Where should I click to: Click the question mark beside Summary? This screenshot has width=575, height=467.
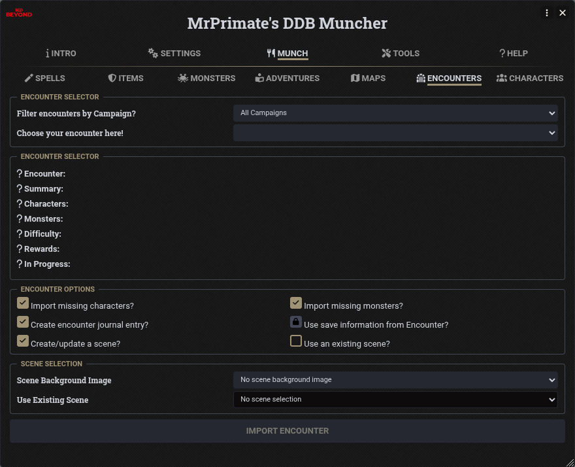pos(20,189)
